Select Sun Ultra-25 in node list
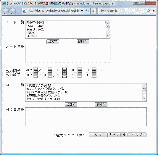The image size is (158, 155). [66, 30]
